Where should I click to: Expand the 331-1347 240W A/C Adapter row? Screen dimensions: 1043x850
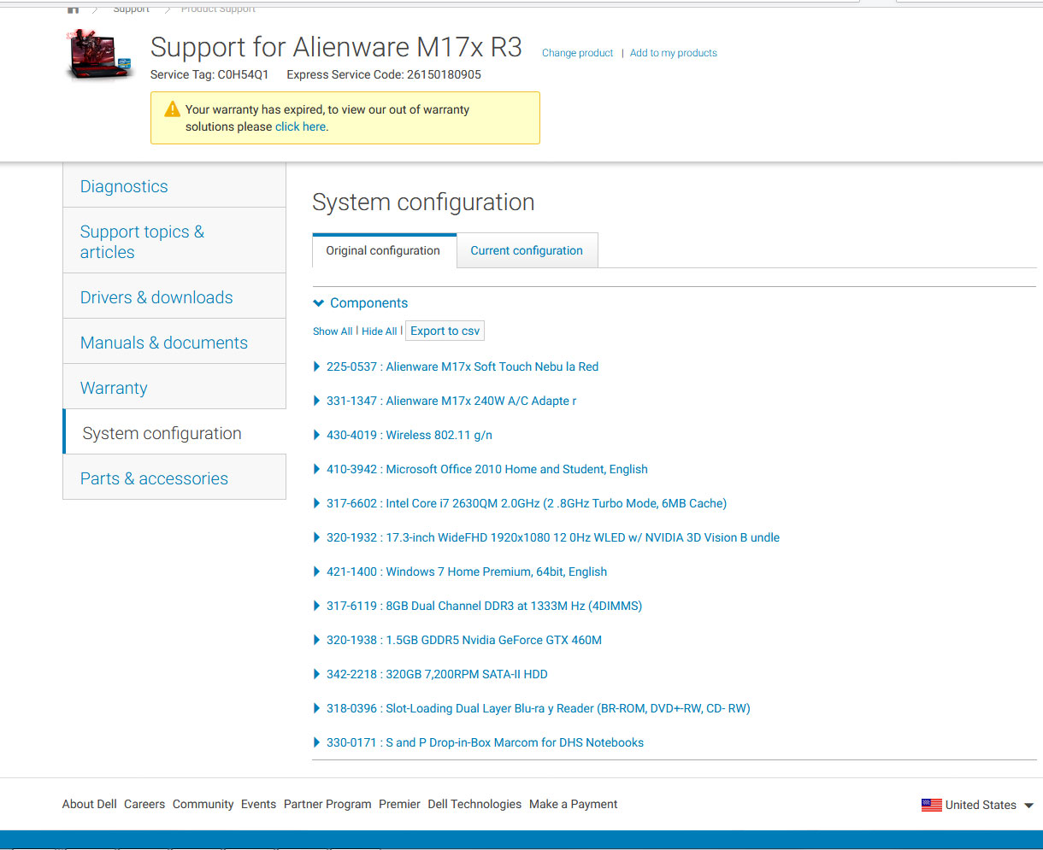click(317, 401)
